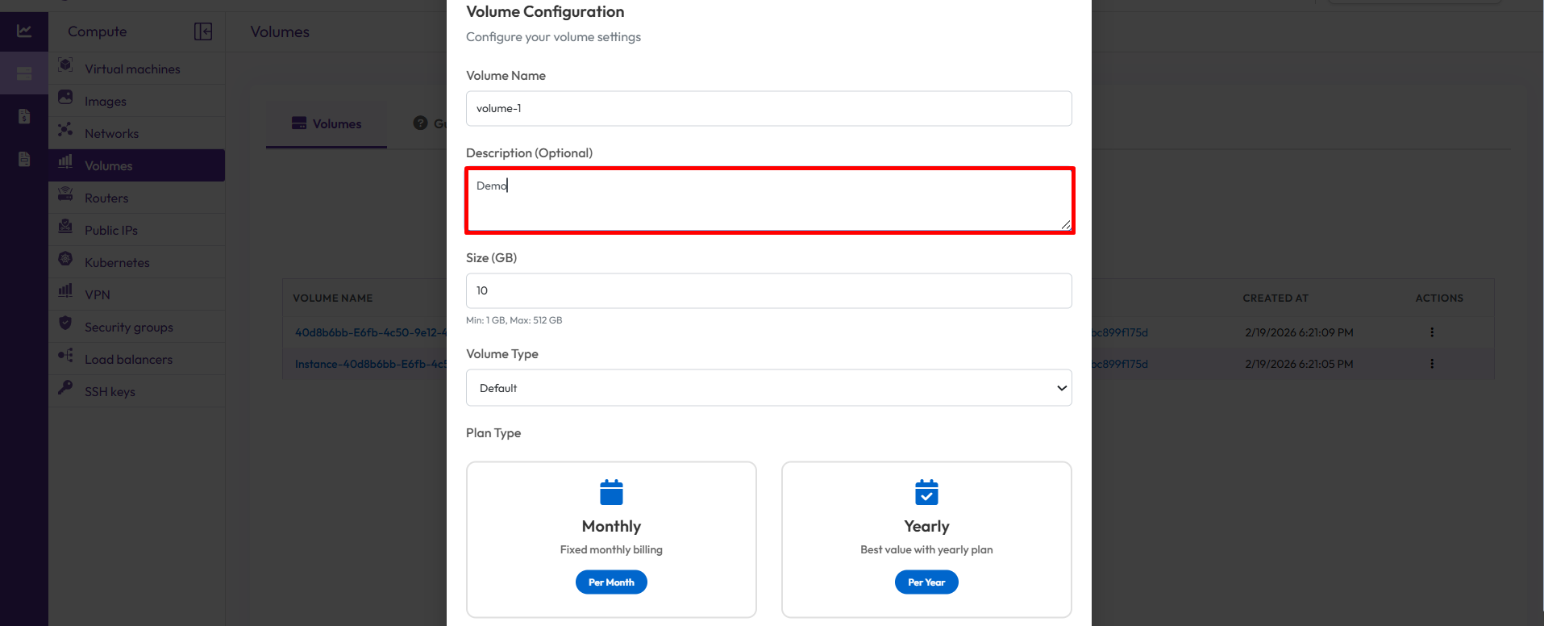Image resolution: width=1544 pixels, height=626 pixels.
Task: Grab the description textarea resize handle
Action: point(1066,225)
